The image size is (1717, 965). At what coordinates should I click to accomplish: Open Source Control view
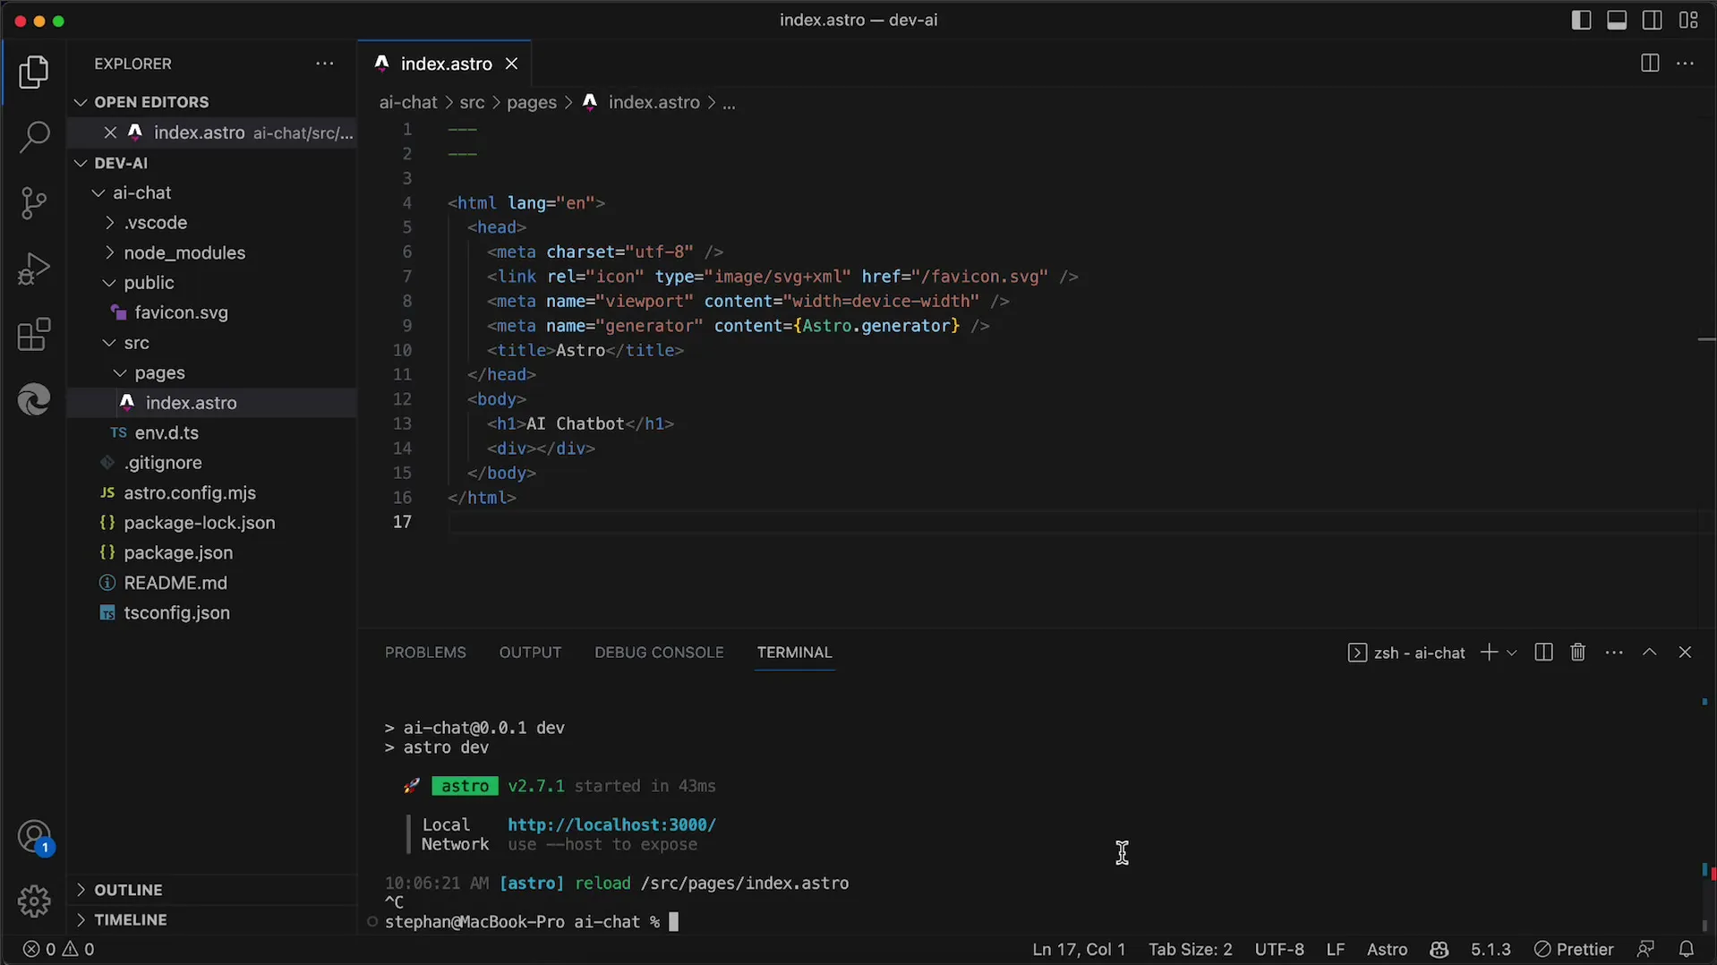33,203
